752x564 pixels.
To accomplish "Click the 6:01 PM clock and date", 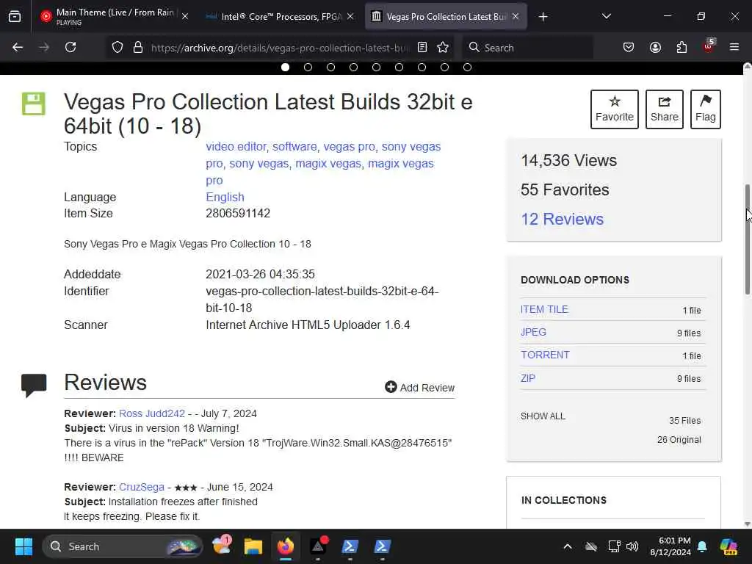I will point(670,546).
